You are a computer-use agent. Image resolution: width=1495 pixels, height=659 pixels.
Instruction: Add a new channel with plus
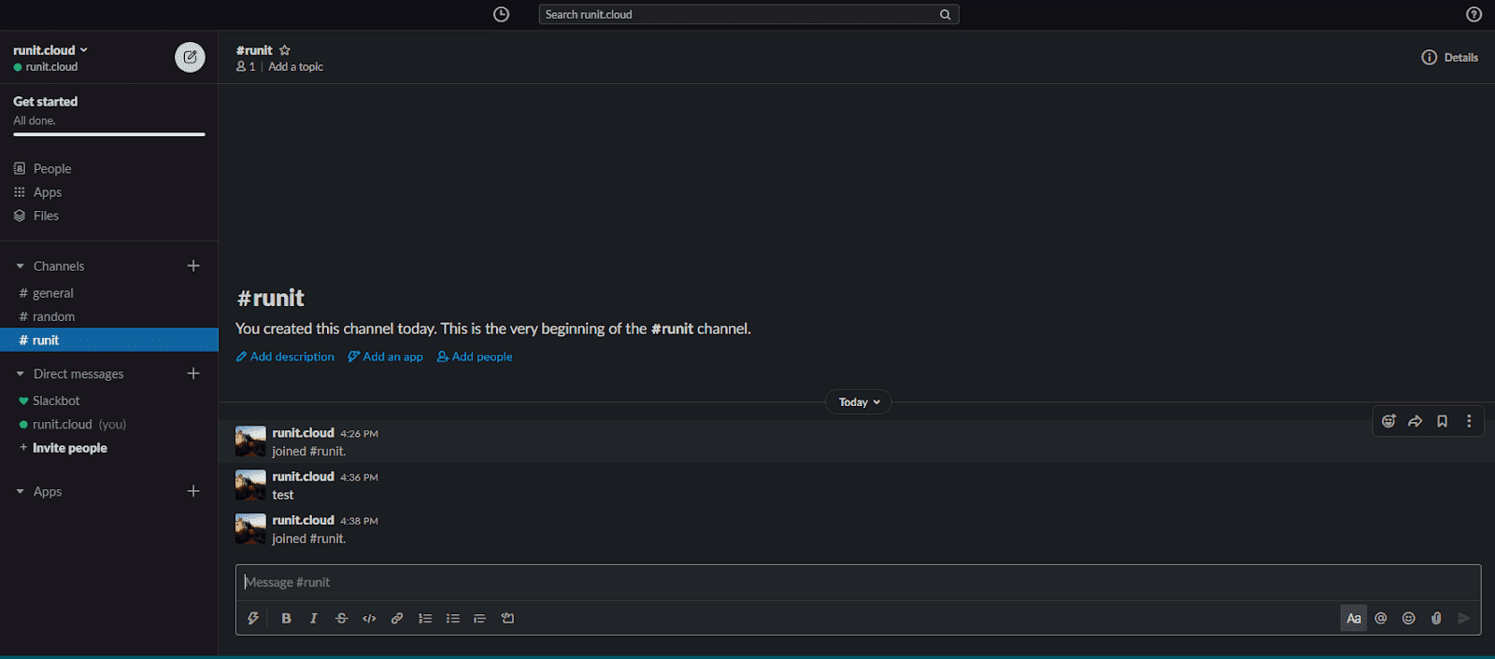193,266
